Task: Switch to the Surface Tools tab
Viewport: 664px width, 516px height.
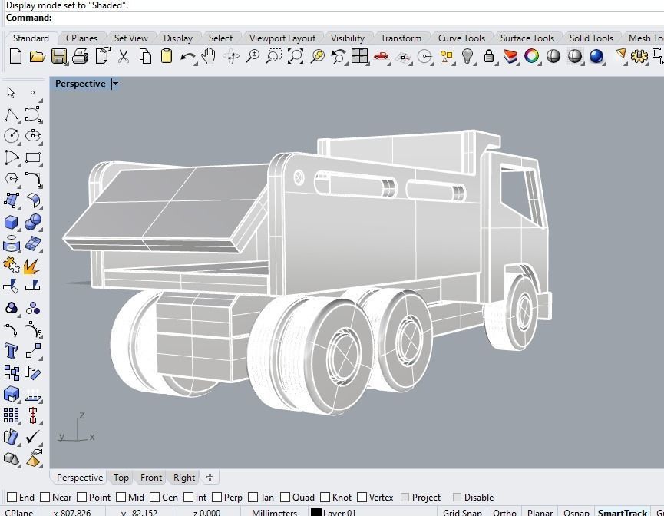Action: tap(527, 38)
